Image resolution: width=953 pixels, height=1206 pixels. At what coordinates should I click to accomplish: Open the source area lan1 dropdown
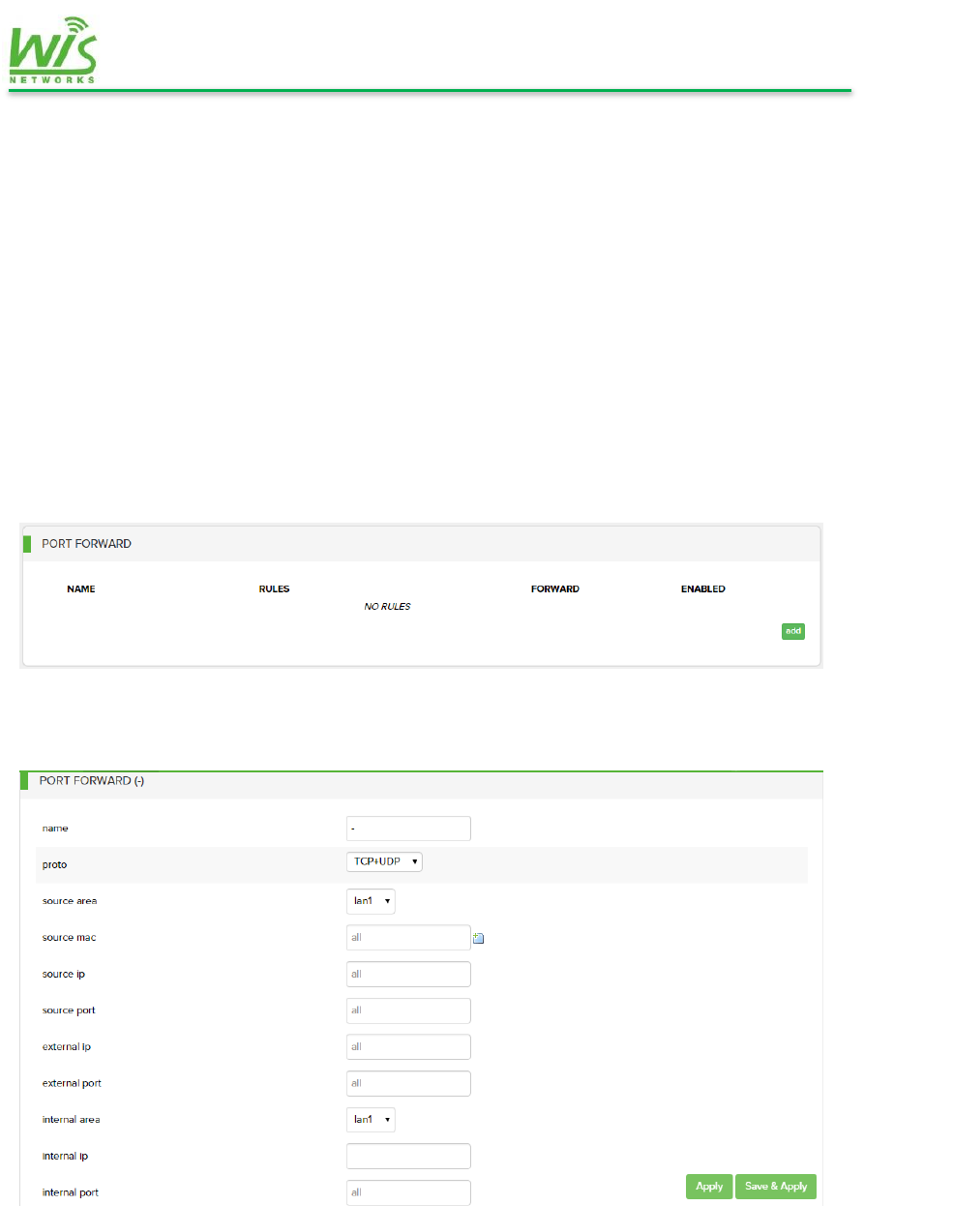(371, 901)
